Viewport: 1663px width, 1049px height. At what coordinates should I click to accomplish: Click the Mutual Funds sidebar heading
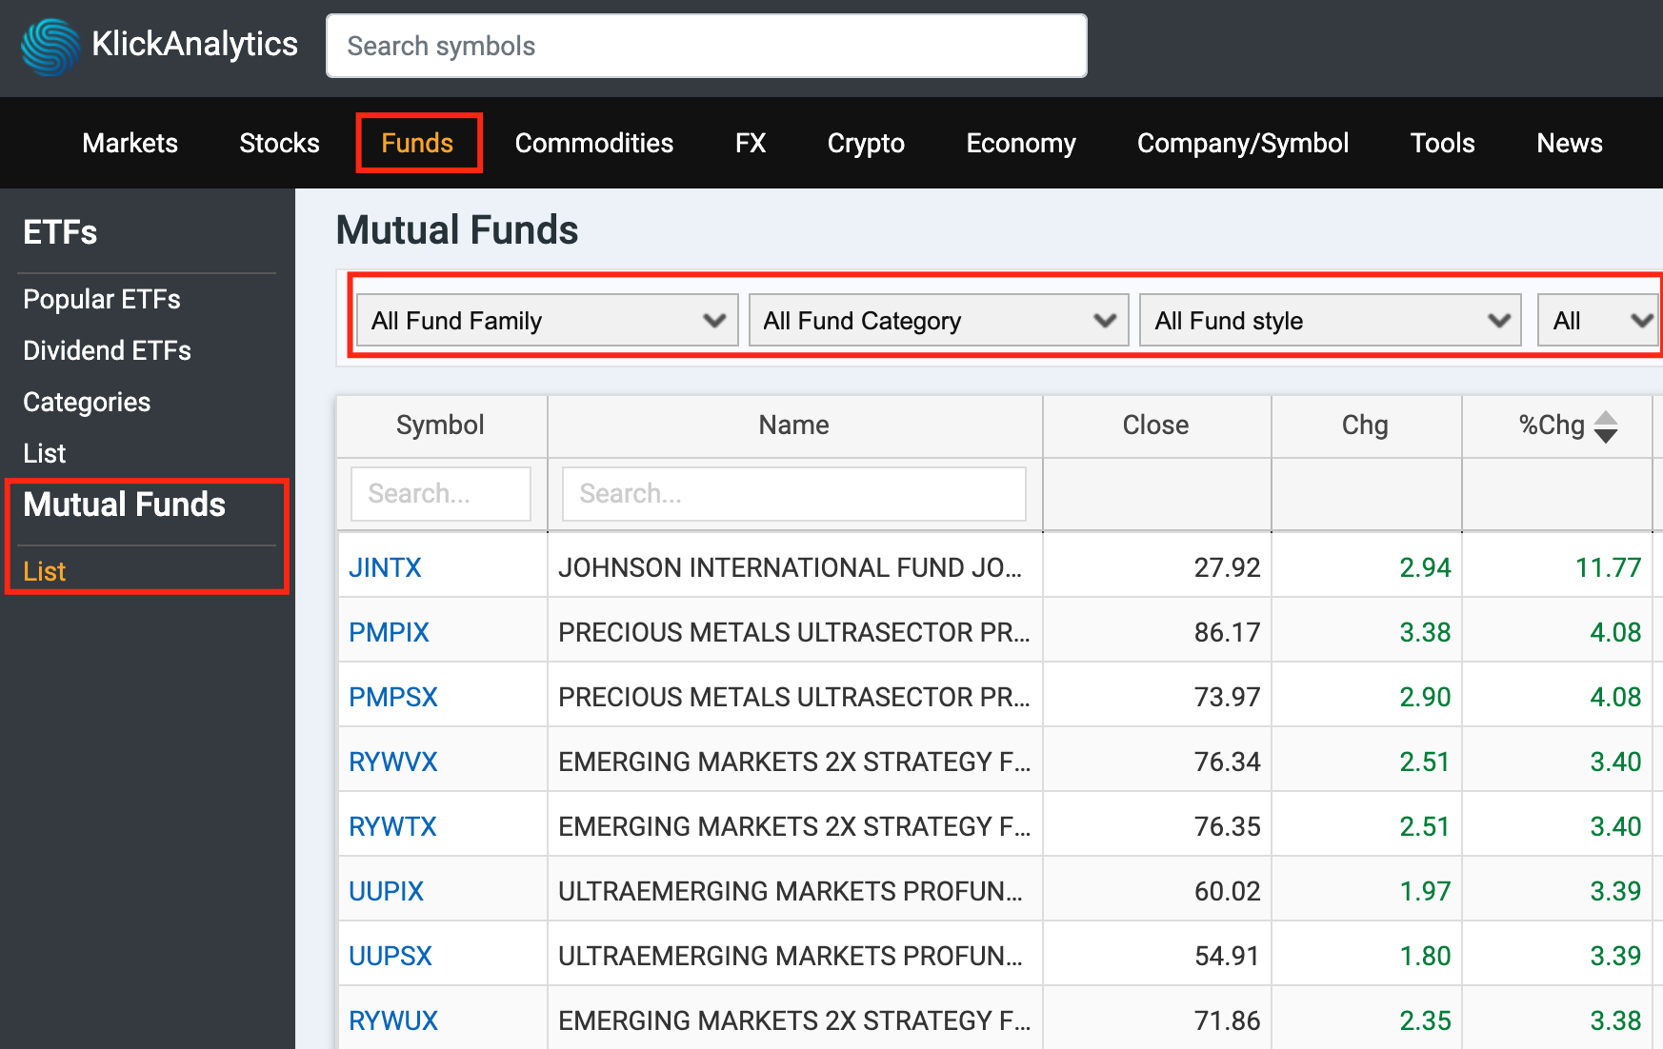click(124, 505)
